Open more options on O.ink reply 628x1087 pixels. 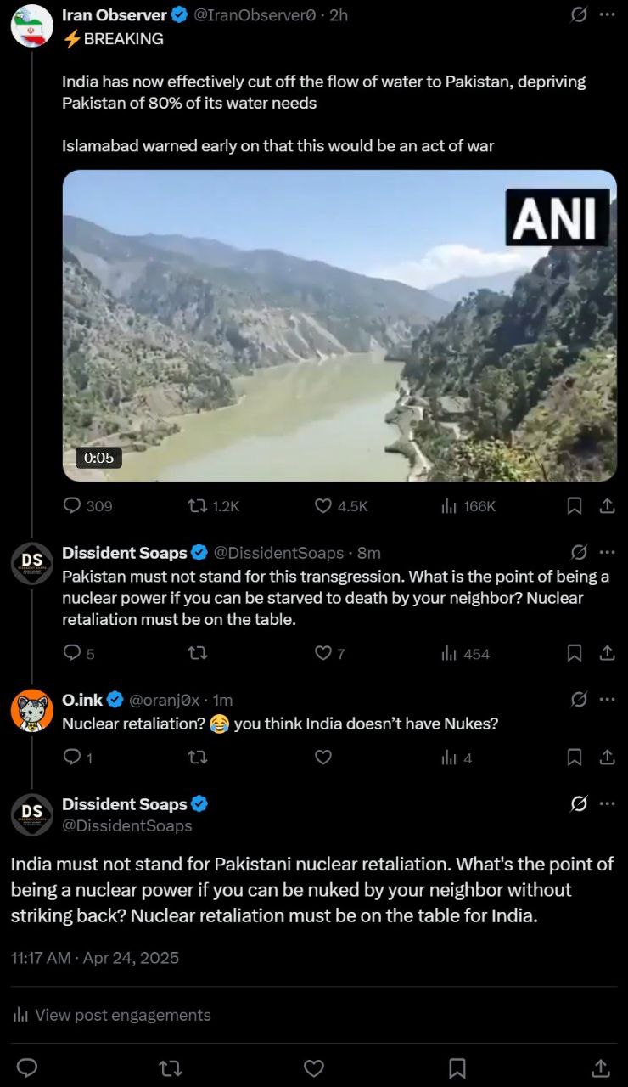(x=607, y=699)
